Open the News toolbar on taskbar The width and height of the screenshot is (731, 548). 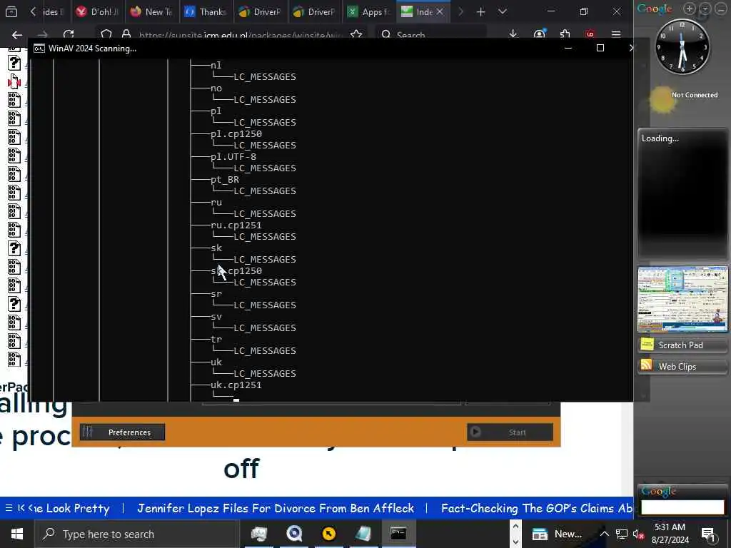tap(558, 534)
